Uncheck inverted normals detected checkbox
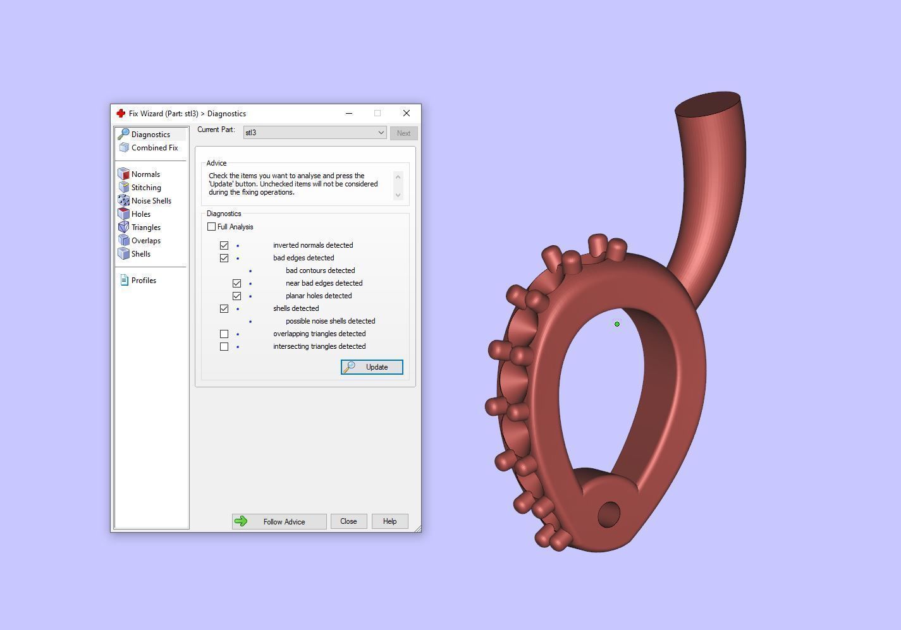The image size is (901, 630). (x=224, y=245)
